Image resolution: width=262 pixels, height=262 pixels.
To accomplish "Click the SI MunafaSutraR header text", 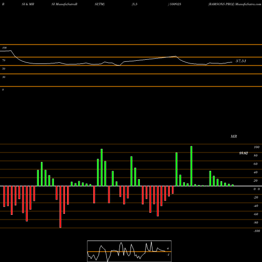I will (64, 4).
